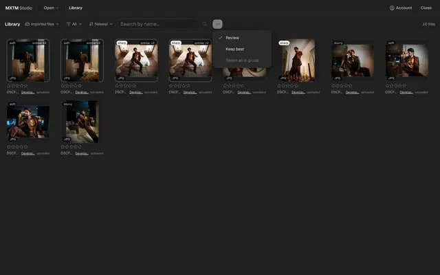Click the filter funnel icon next to All
Image resolution: width=440 pixels, height=275 pixels.
point(68,24)
